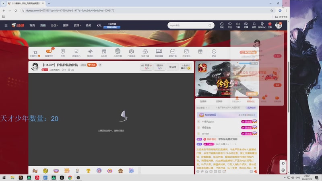Click the share arrow beside follow button
Screen dimensions: 322x181
pyautogui.click(x=100, y=65)
